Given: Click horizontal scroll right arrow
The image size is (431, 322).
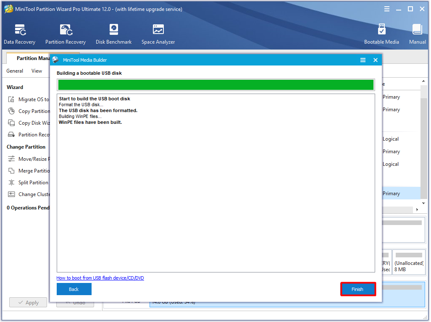Looking at the screenshot, I should (417, 209).
